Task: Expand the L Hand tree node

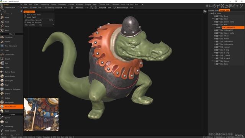Action: click(x=213, y=55)
